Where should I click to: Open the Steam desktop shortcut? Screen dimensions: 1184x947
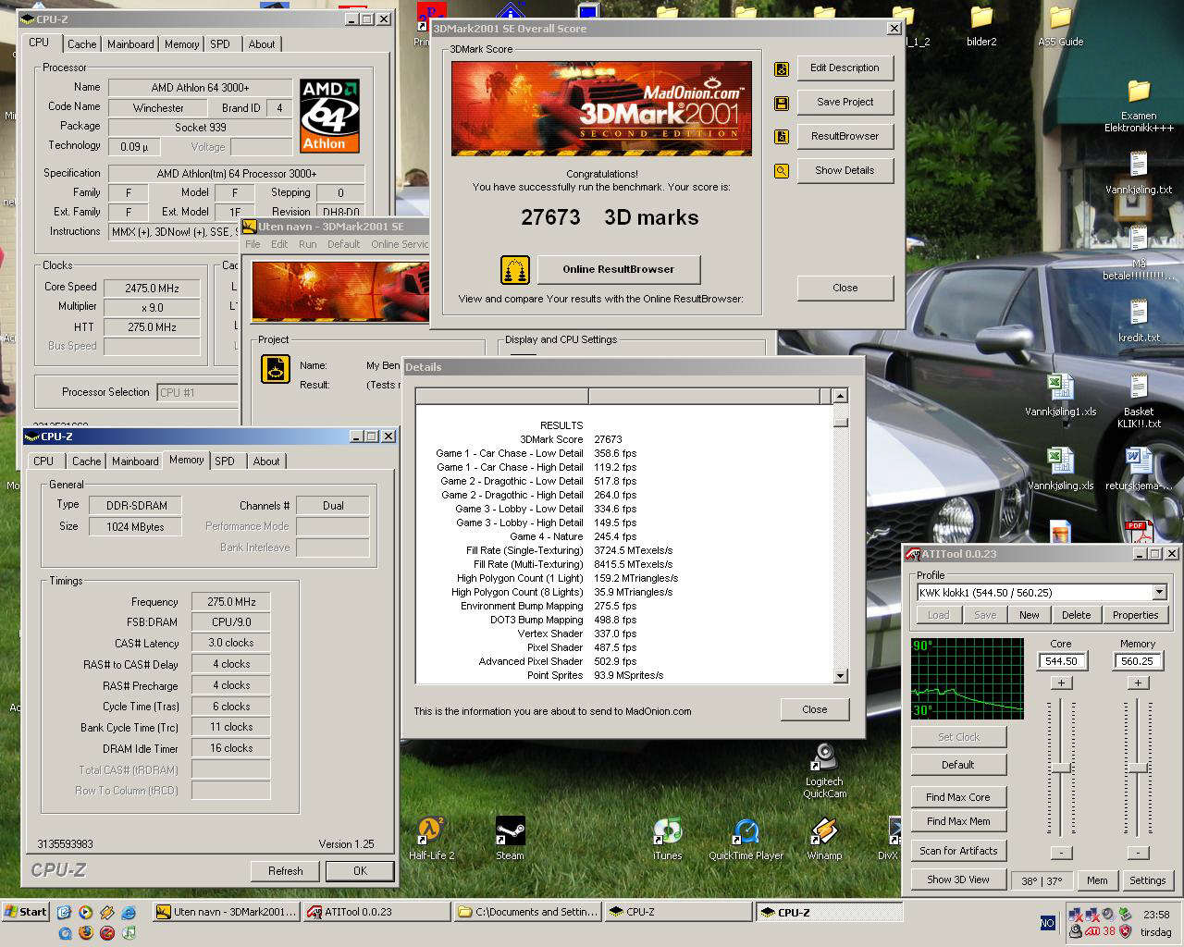click(x=510, y=831)
